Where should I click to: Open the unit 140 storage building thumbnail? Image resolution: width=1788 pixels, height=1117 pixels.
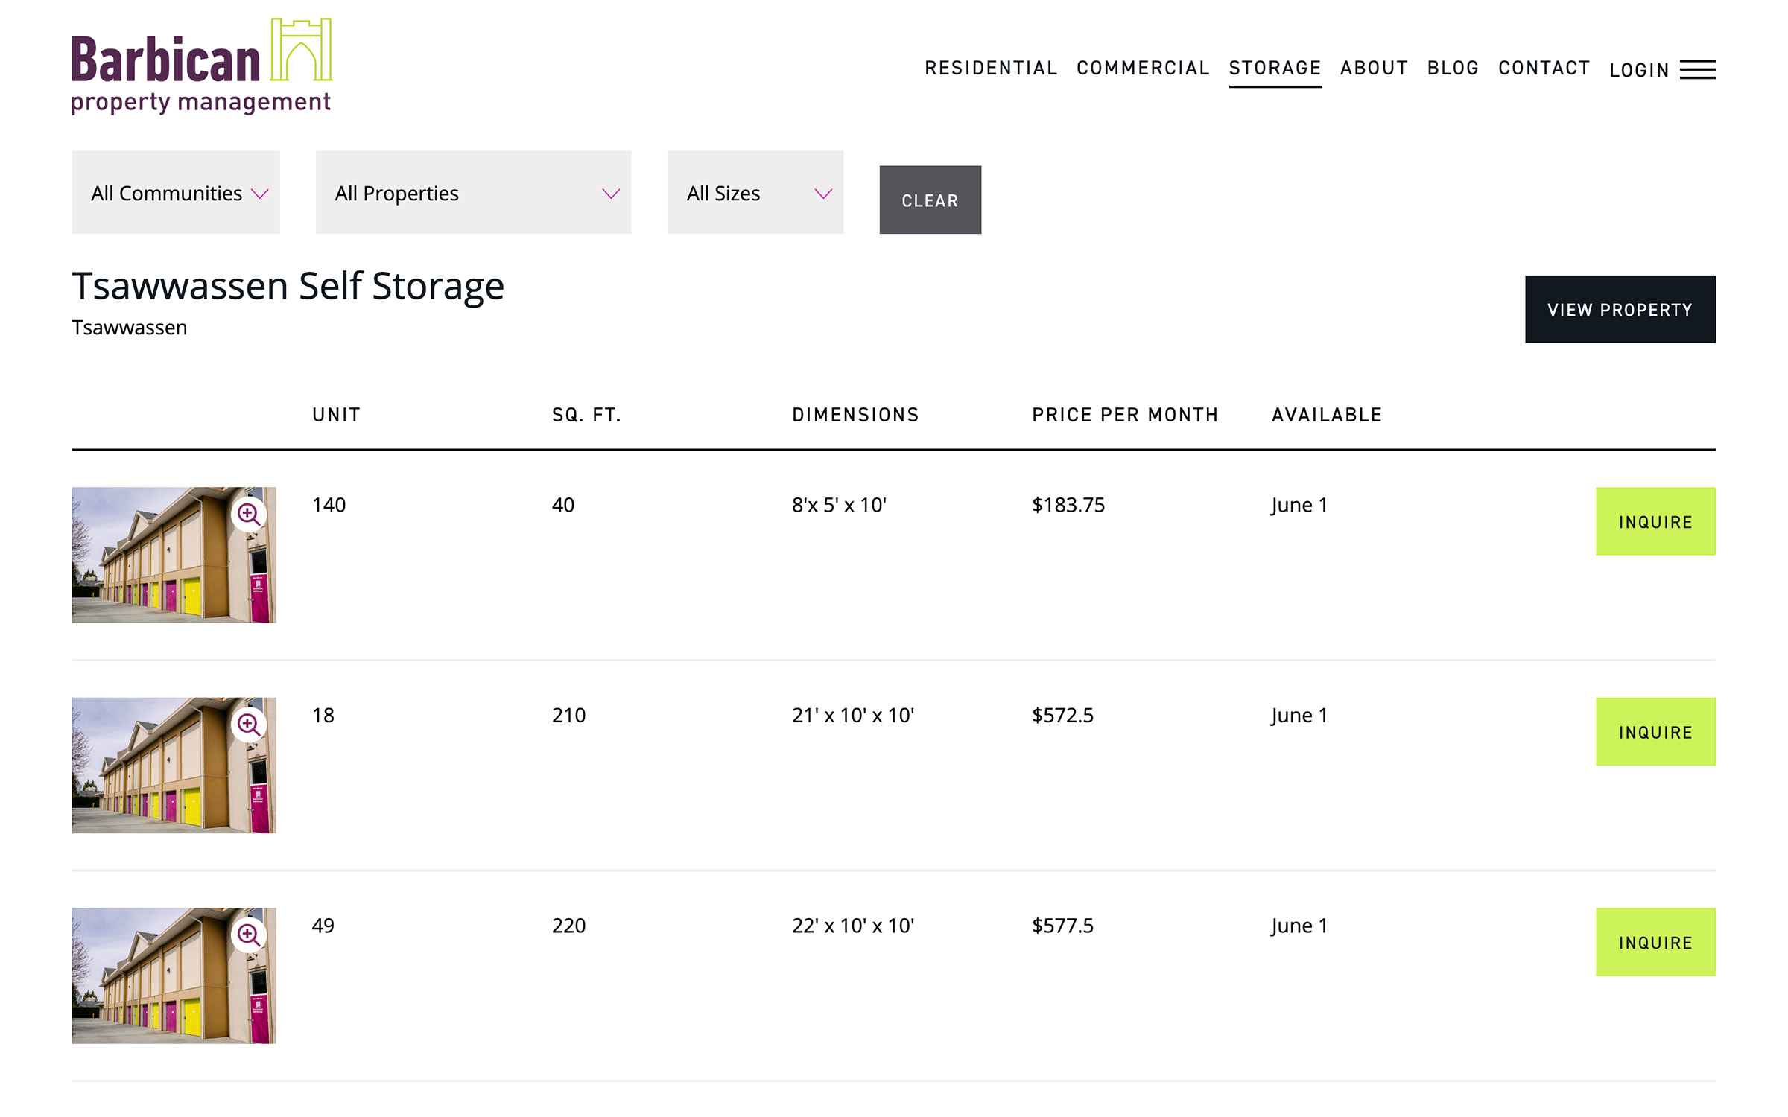point(174,555)
